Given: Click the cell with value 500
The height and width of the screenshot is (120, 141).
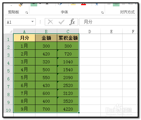Looking at the screenshot, I should click(x=46, y=69).
